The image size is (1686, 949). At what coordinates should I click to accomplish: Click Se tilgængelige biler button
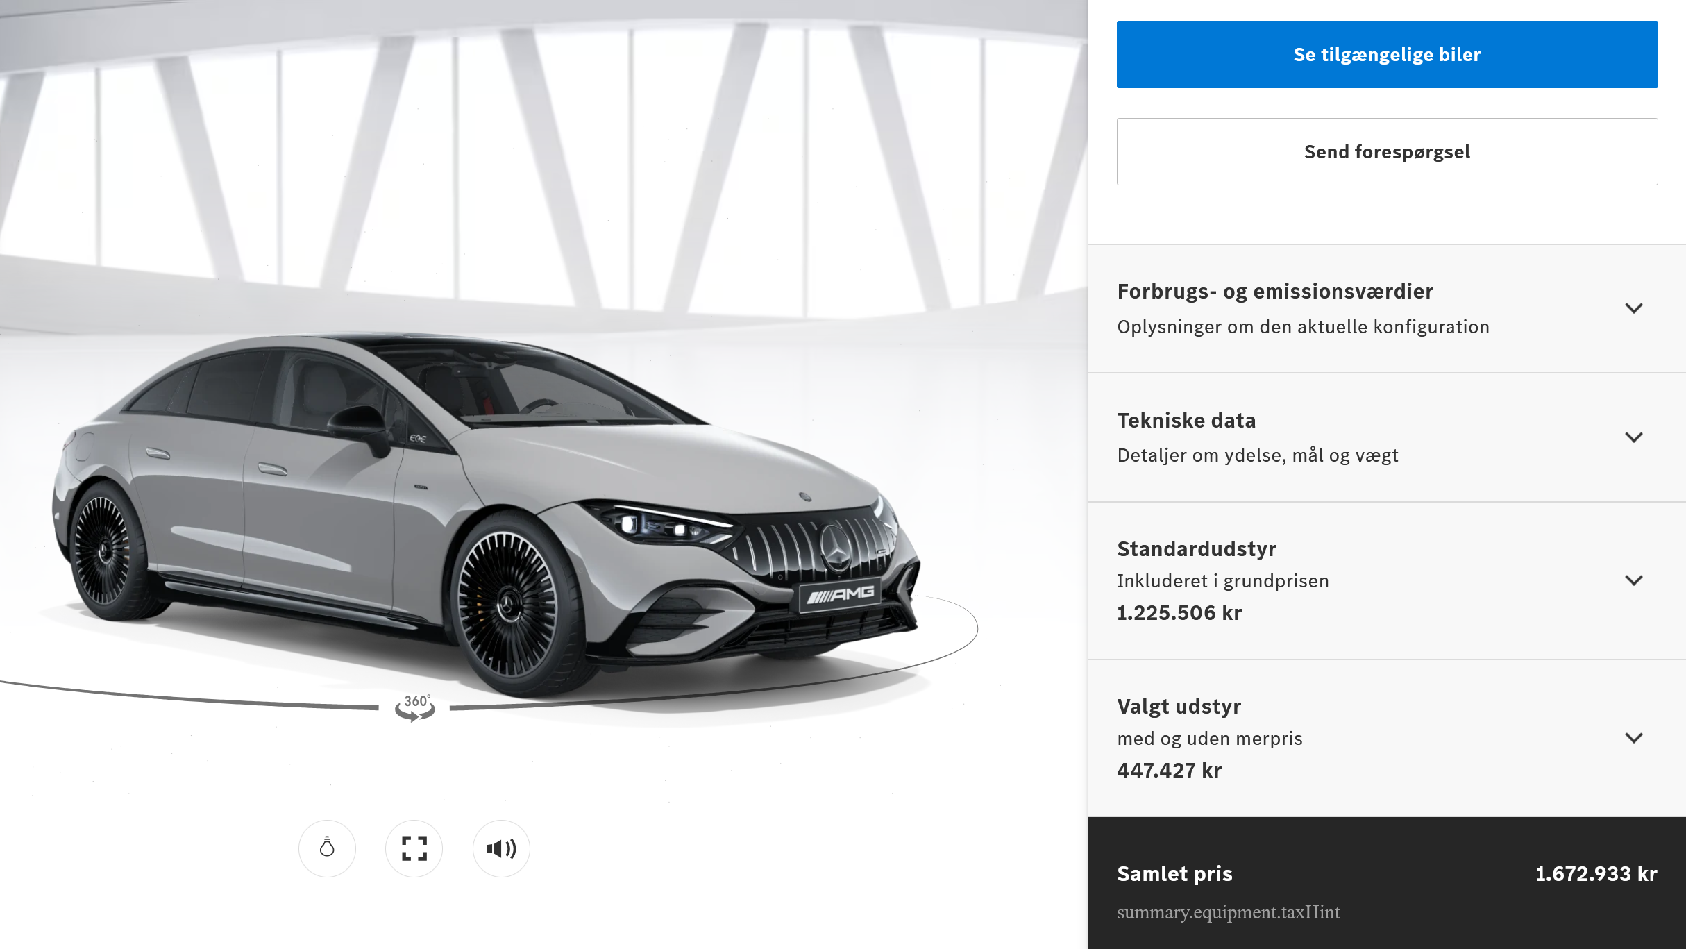[1387, 54]
